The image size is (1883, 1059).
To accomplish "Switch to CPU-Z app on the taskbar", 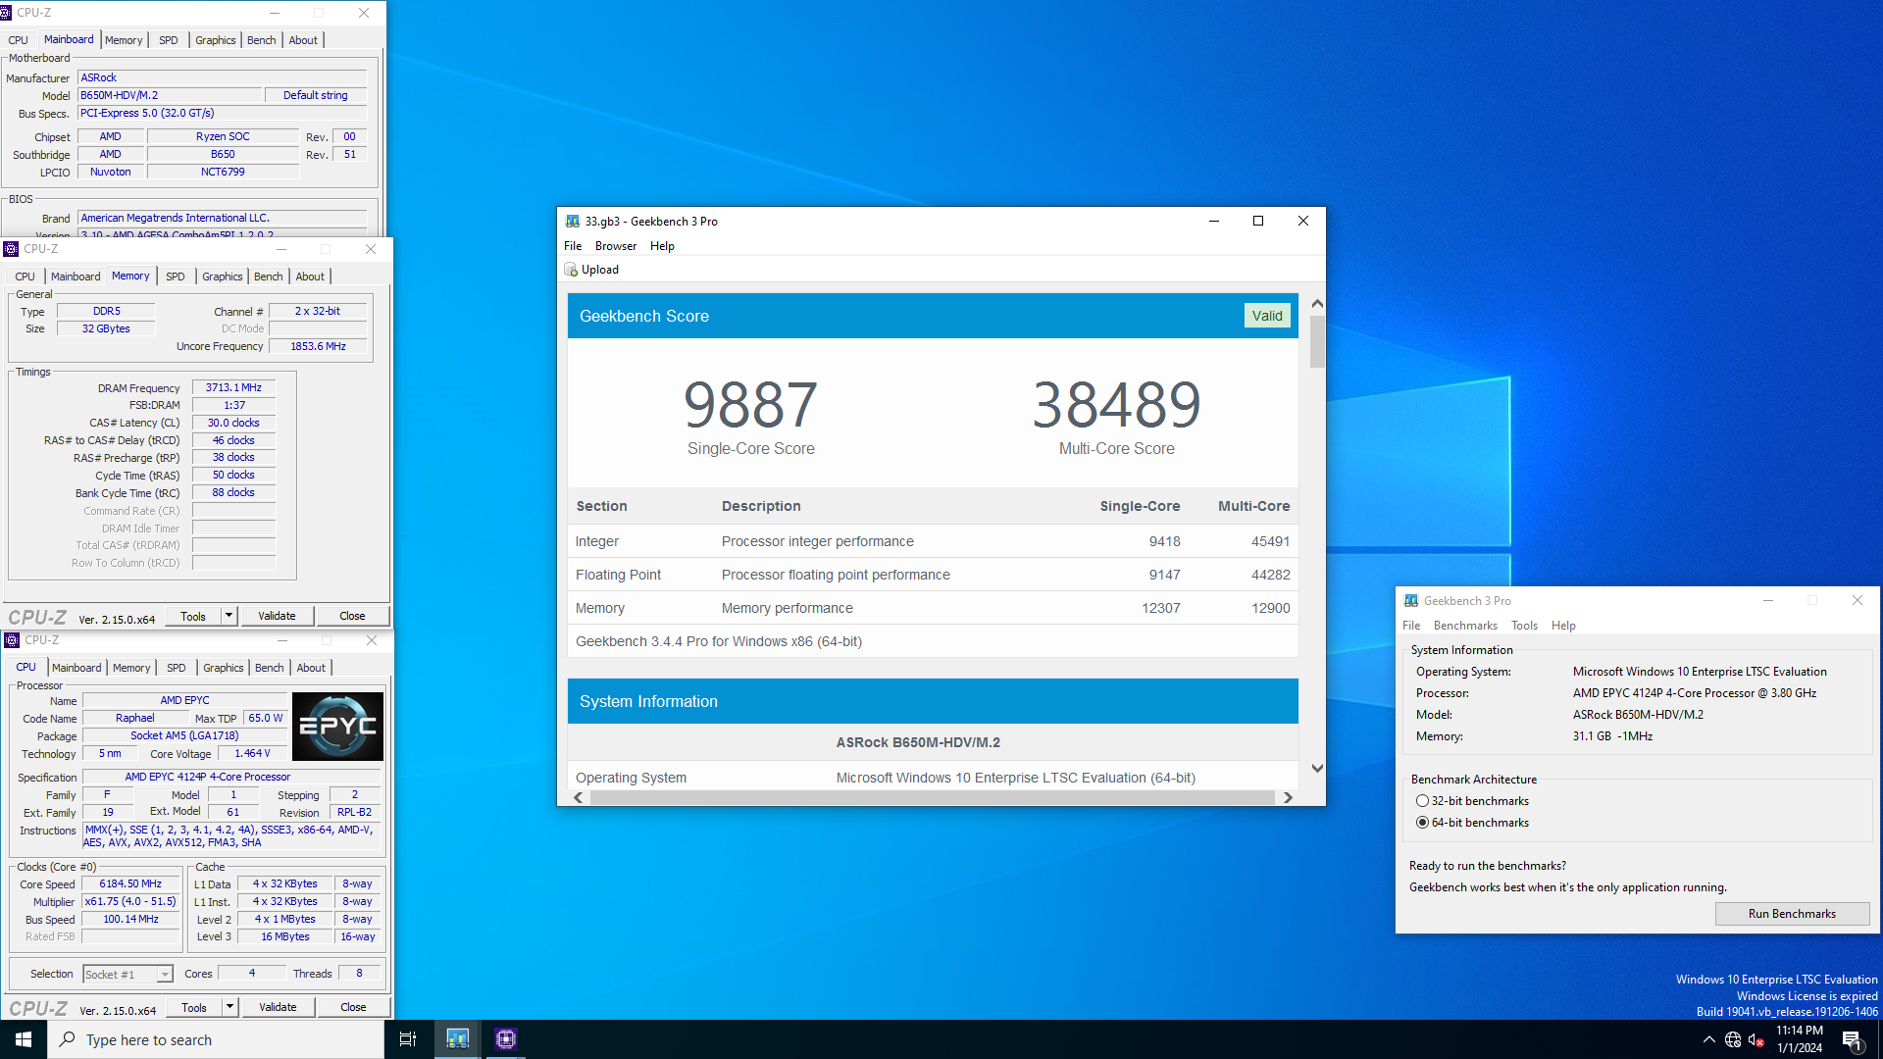I will pyautogui.click(x=505, y=1039).
